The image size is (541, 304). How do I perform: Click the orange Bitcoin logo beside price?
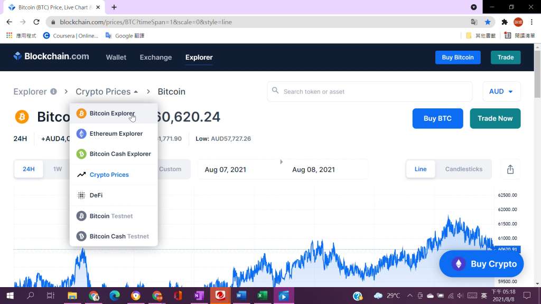22,117
